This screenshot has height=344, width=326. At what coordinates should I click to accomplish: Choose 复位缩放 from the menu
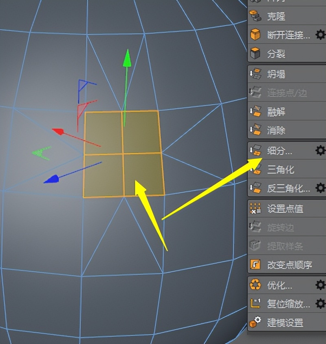point(285,304)
